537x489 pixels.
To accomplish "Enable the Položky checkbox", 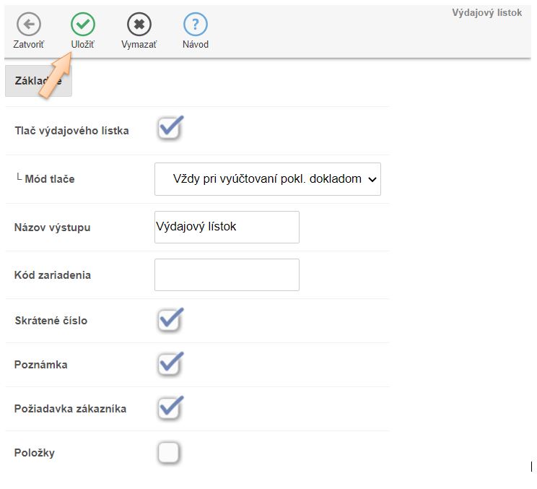I will click(x=168, y=453).
